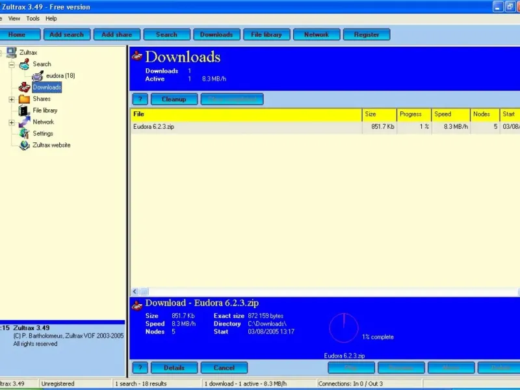Click the Shares folder icon

(24, 99)
